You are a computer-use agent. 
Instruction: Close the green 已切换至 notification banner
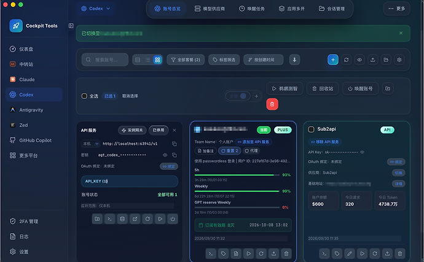[x=401, y=33]
